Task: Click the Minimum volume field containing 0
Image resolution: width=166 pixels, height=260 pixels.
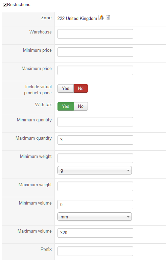Action: [x=95, y=205]
